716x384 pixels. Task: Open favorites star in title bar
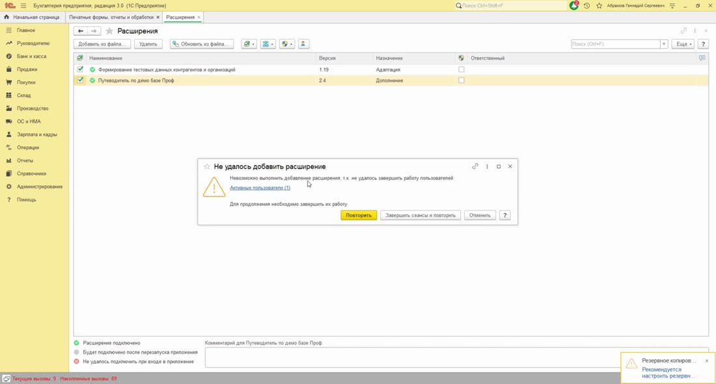[599, 5]
